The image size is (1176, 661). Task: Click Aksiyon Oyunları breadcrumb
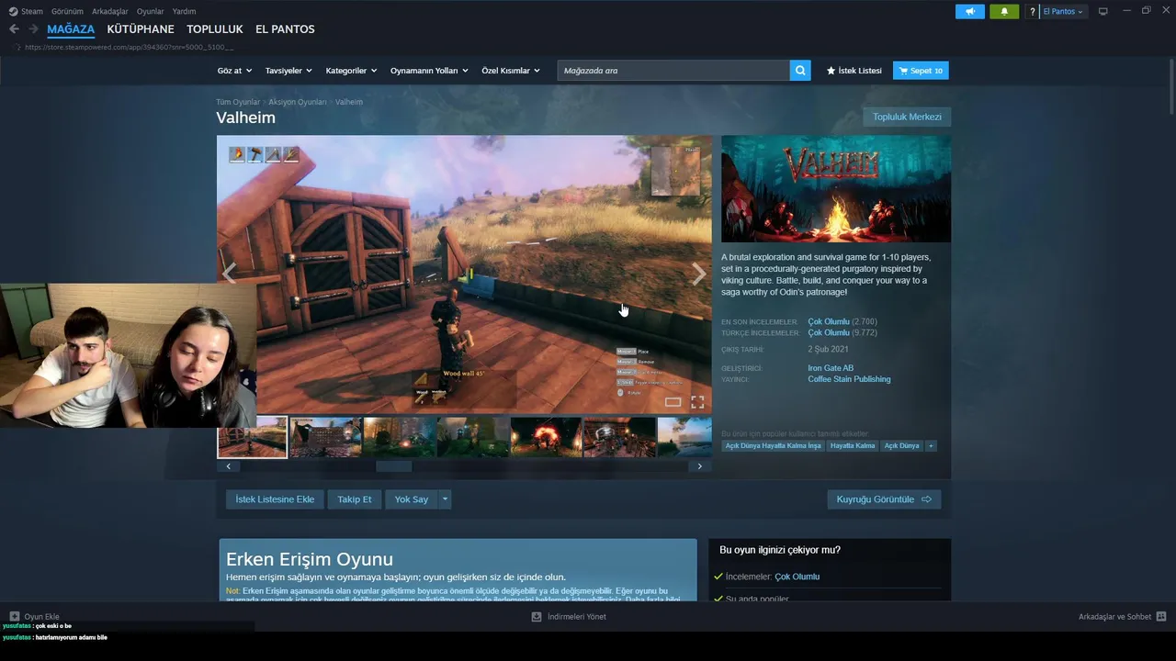point(298,102)
